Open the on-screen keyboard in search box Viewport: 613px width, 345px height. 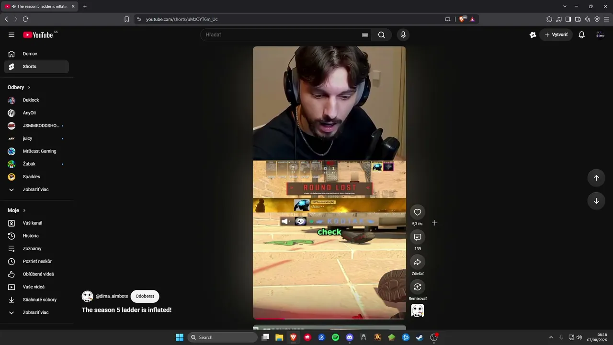click(365, 35)
